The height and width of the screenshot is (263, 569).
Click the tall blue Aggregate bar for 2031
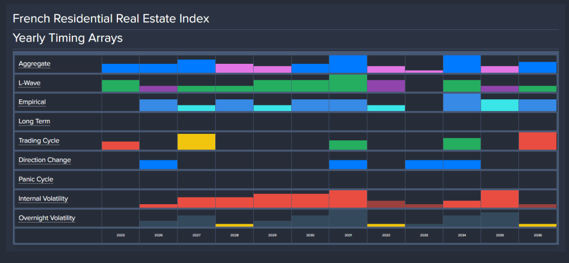pos(348,64)
